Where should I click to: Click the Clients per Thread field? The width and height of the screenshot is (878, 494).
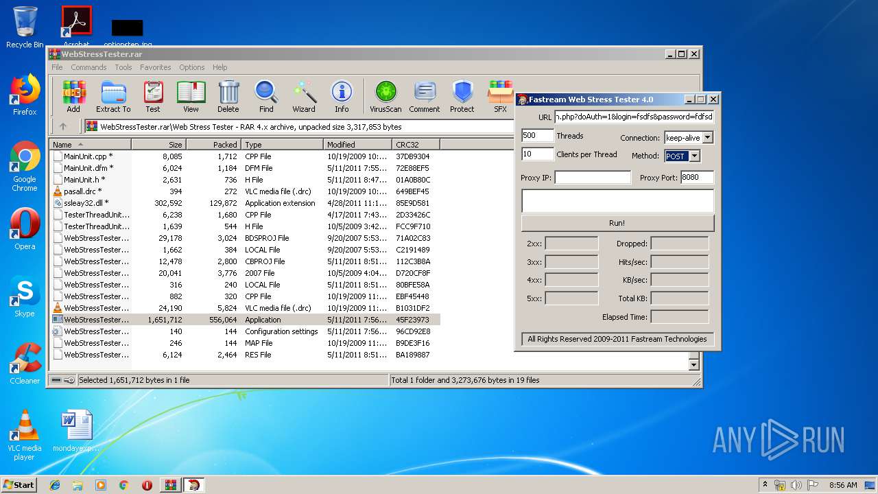(538, 154)
